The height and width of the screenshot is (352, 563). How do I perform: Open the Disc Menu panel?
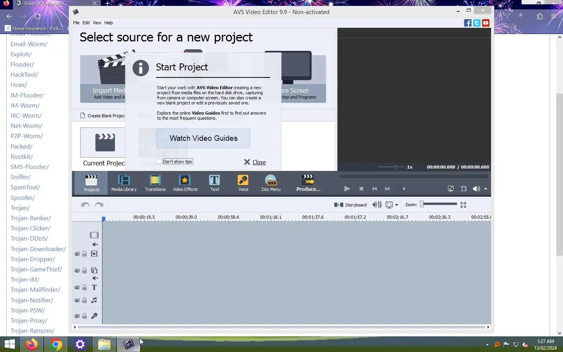[271, 183]
